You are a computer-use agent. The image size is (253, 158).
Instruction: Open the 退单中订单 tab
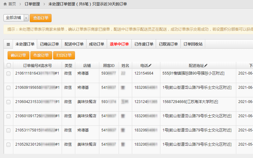119,44
